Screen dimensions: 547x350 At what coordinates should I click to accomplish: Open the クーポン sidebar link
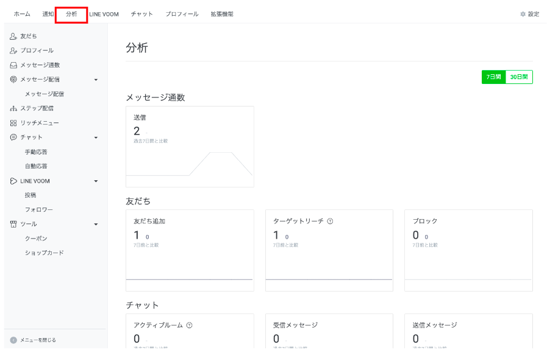click(x=36, y=239)
